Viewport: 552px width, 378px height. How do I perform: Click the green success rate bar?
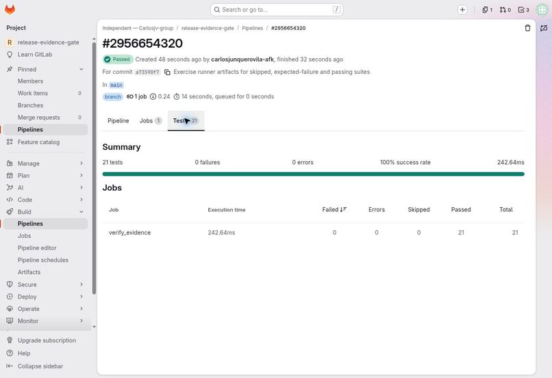313,174
